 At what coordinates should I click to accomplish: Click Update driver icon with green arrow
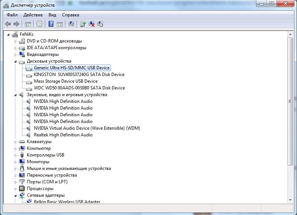(x=83, y=24)
